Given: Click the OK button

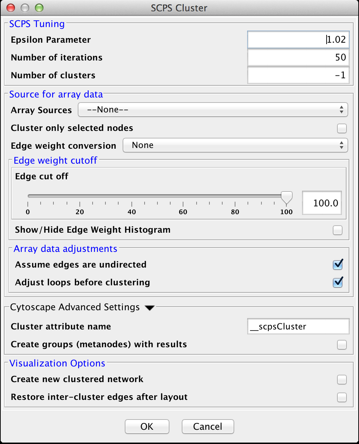Looking at the screenshot, I should click(147, 427).
